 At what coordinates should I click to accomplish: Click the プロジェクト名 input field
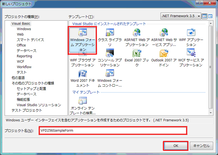[113, 131]
